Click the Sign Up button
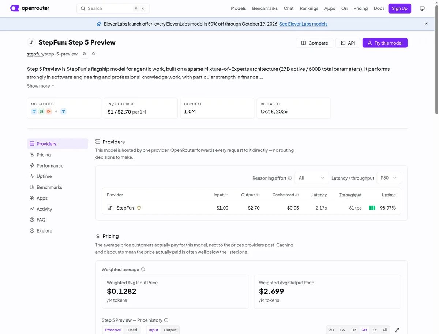 (399, 8)
